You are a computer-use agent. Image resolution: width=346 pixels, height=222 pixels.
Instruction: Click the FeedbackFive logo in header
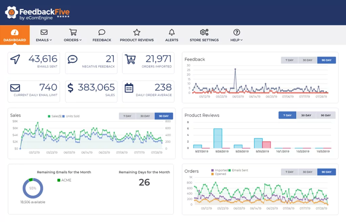point(37,13)
